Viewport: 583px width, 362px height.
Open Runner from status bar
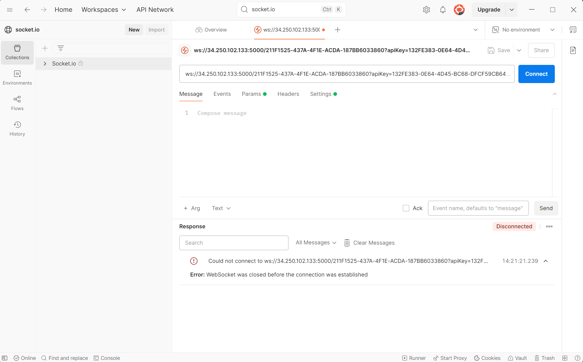click(x=414, y=358)
